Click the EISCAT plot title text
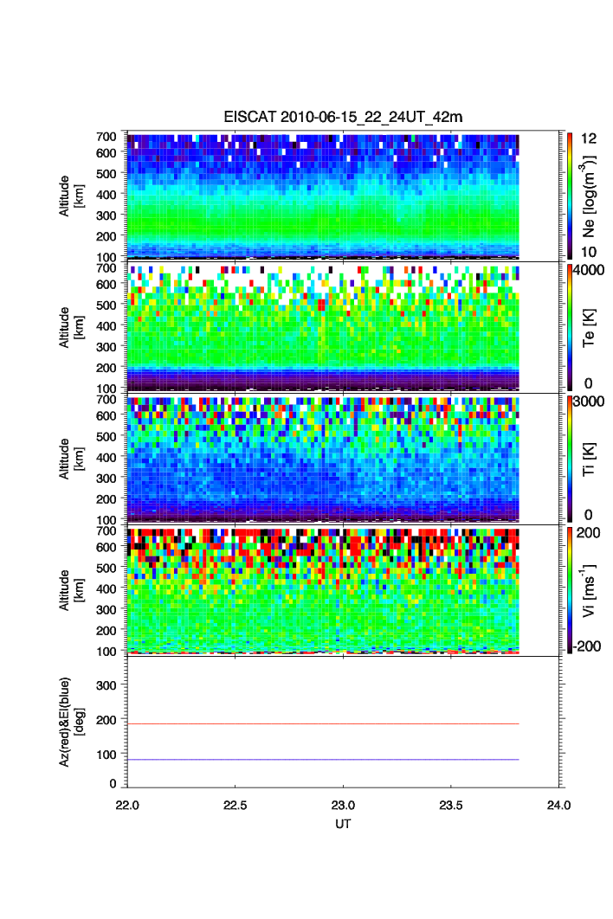Image resolution: width=613 pixels, height=919 pixels. tap(345, 118)
